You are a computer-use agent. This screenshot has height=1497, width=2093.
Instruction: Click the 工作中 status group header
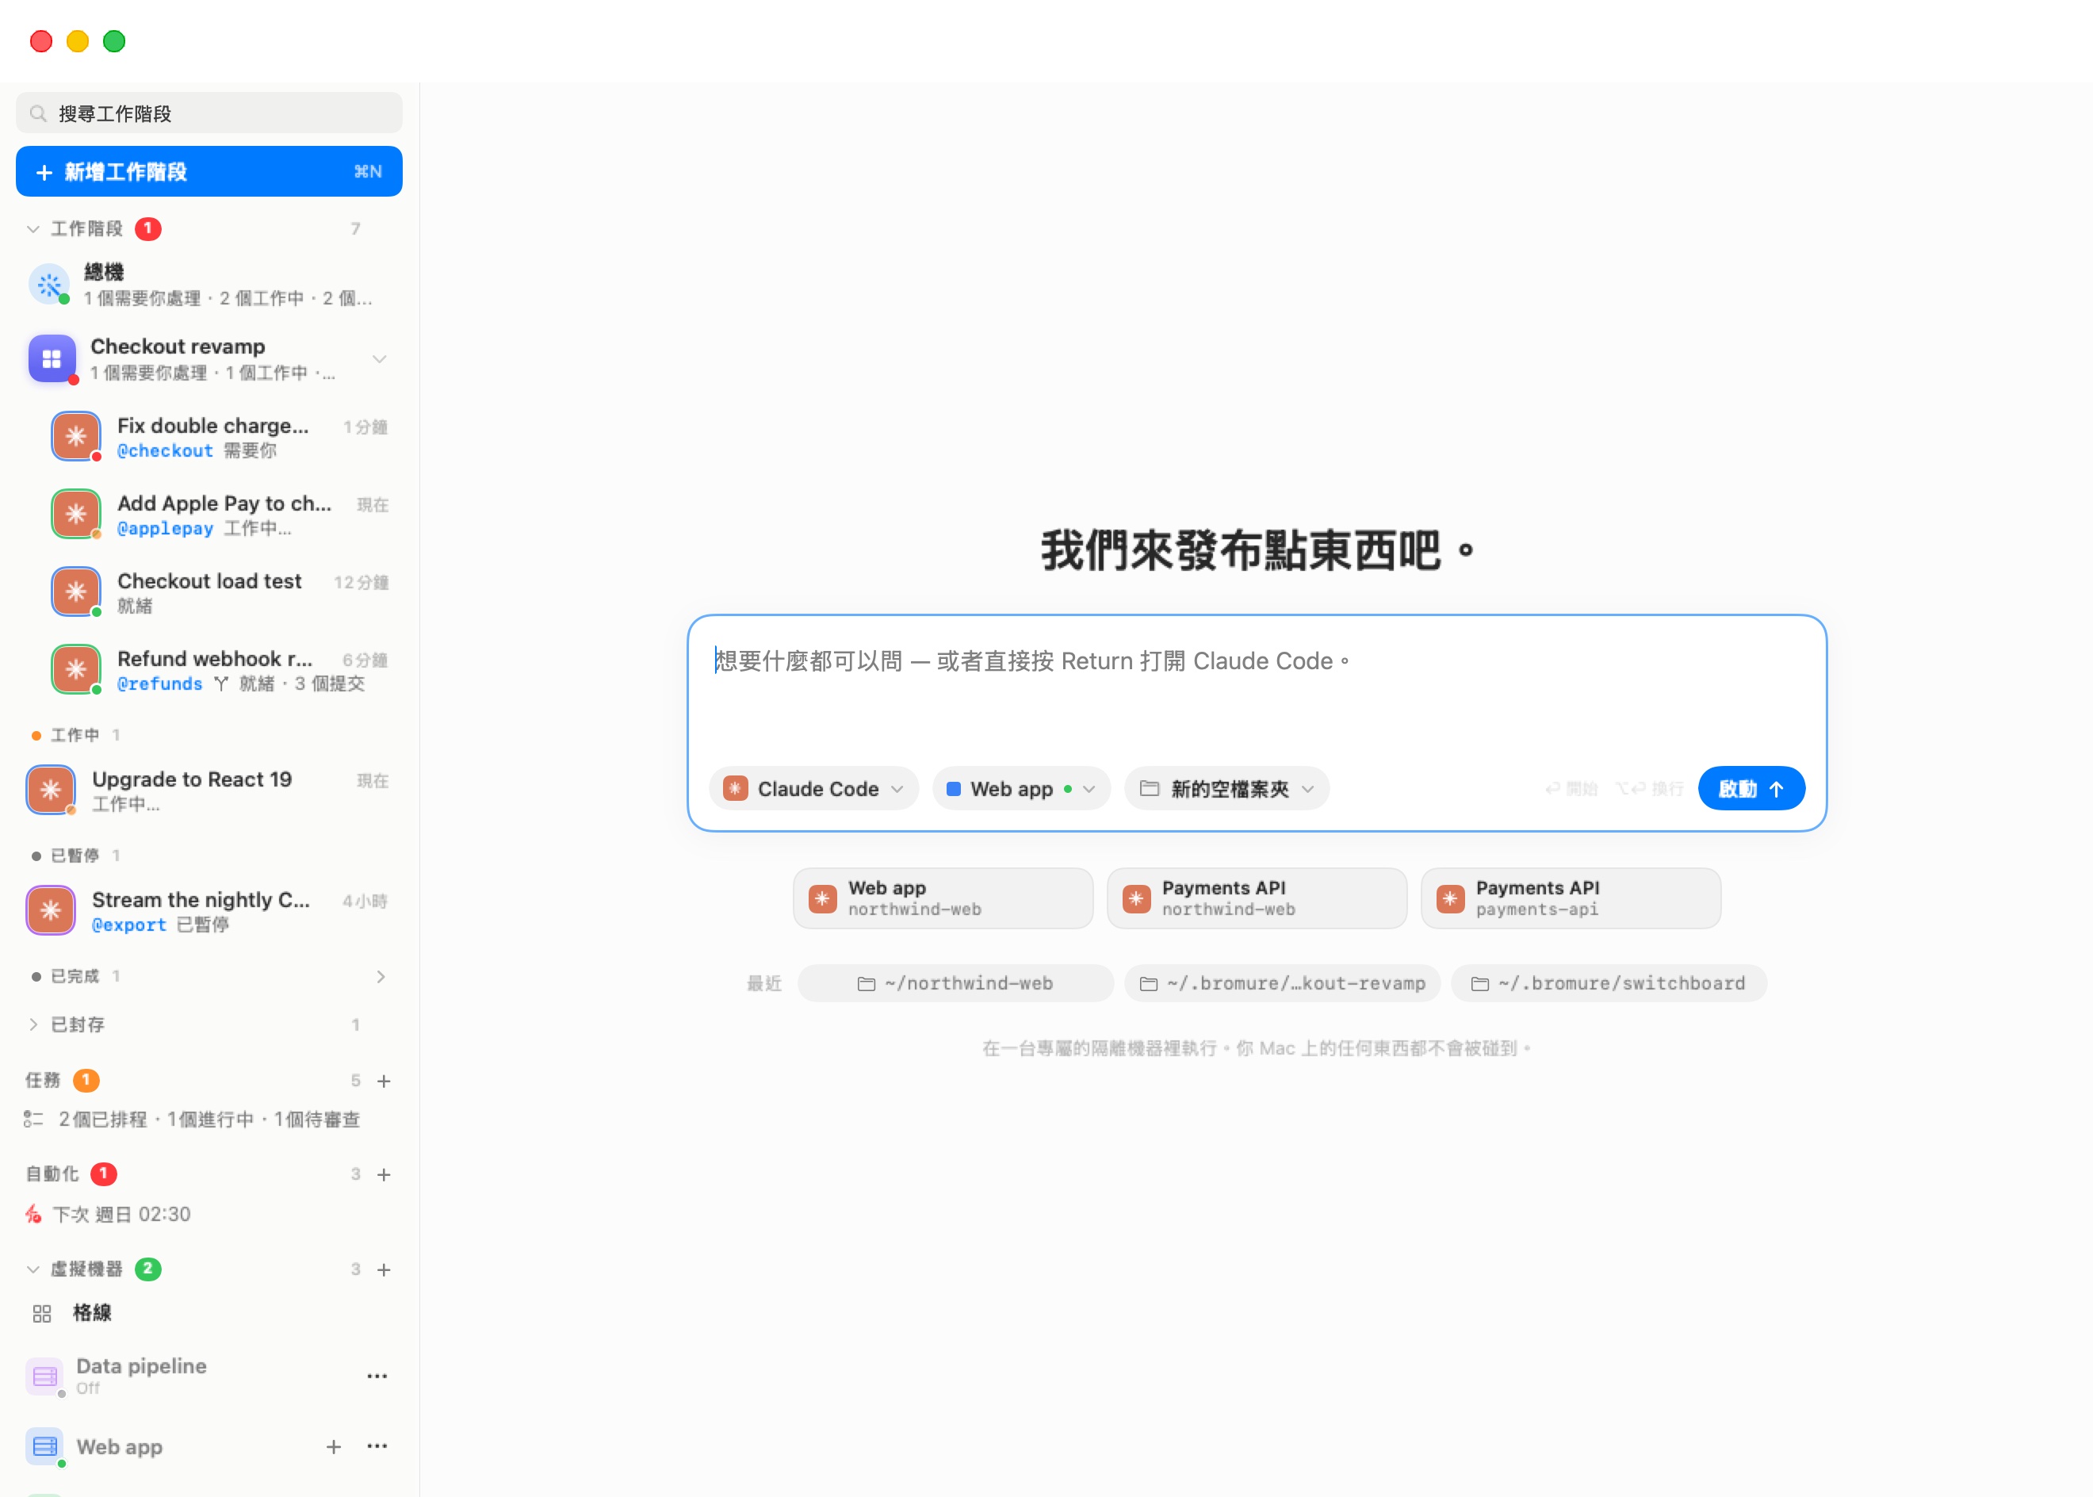pos(75,736)
